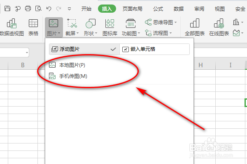Image resolution: width=247 pixels, height=164 pixels.
Task: Select column I header
Action: tap(230, 65)
